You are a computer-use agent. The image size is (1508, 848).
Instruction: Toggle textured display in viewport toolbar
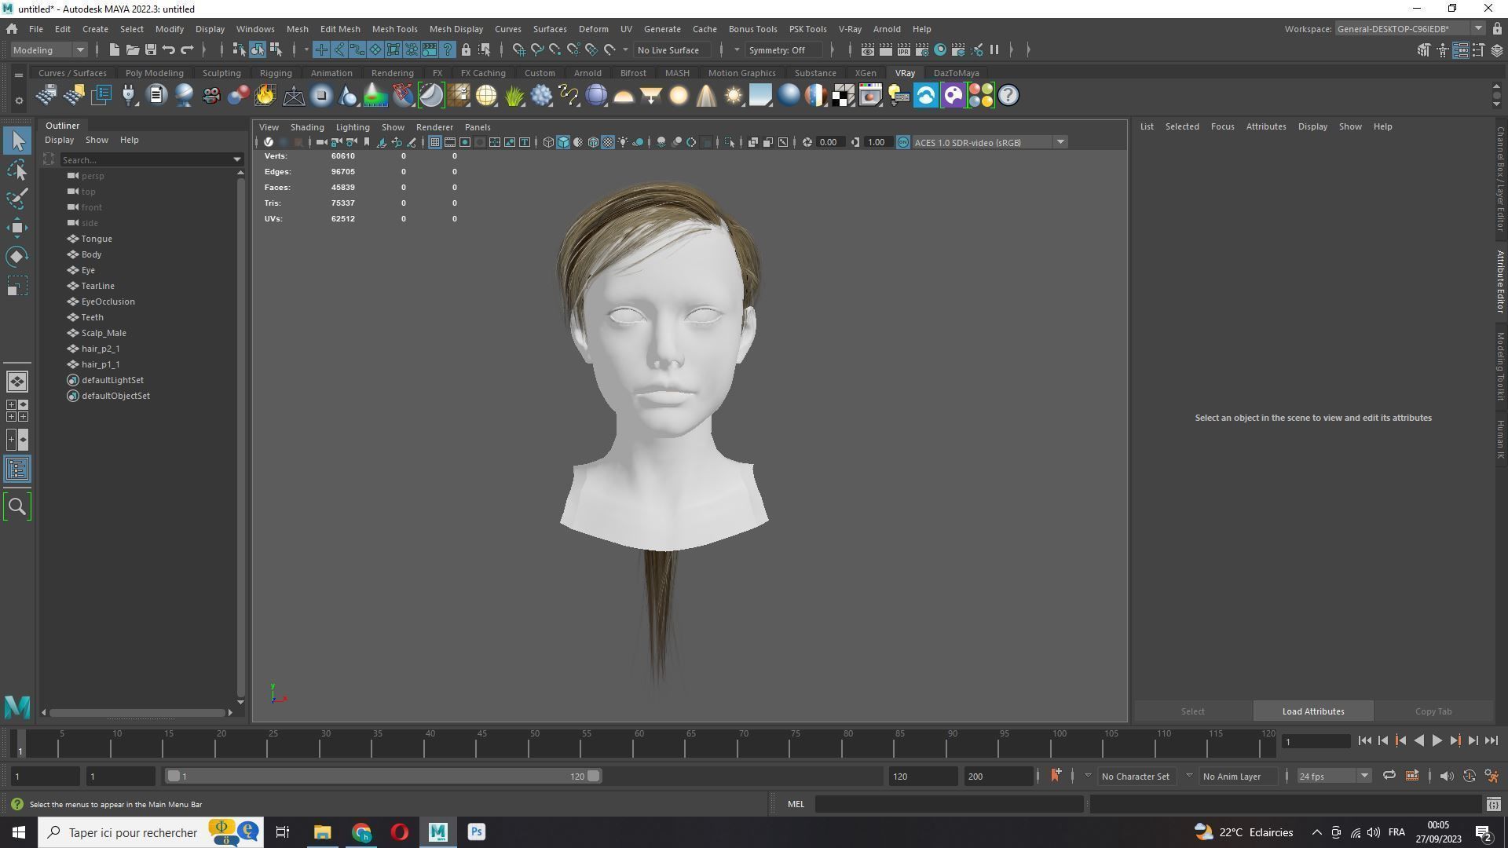pos(608,142)
